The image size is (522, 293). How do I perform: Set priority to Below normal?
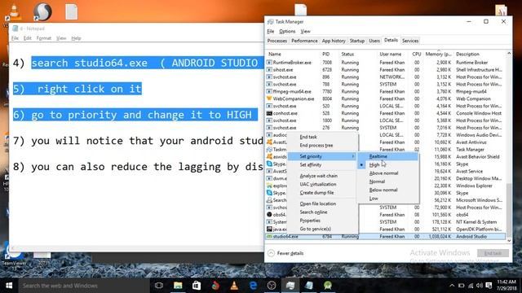(383, 190)
